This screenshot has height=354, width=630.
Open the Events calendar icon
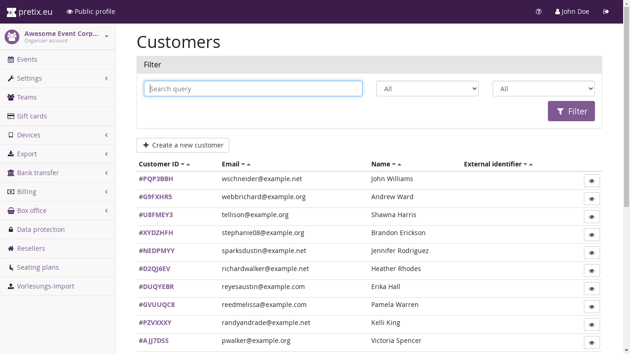[11, 59]
